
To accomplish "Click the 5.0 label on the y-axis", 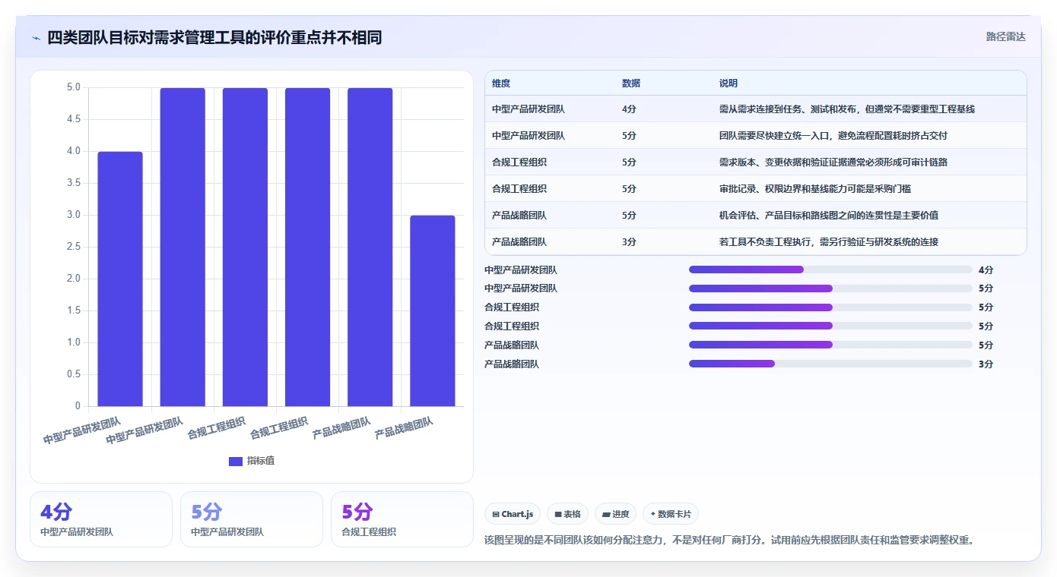I will pos(73,87).
